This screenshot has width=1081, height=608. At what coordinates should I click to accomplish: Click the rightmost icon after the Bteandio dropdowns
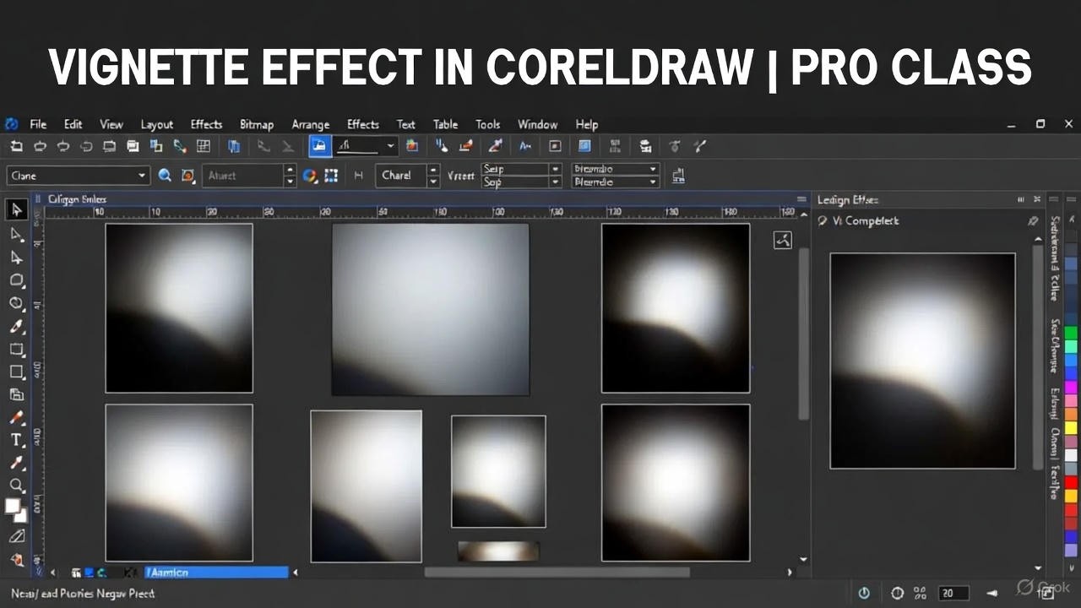coord(677,176)
